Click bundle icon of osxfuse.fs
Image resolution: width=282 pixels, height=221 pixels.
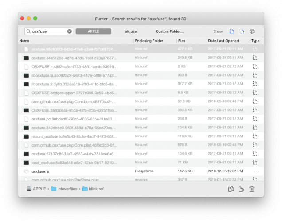[x=27, y=171]
